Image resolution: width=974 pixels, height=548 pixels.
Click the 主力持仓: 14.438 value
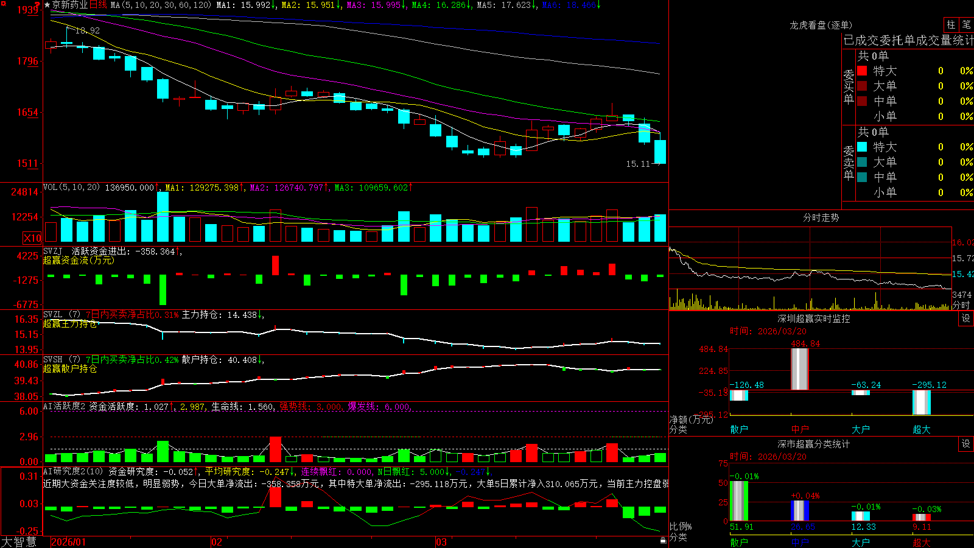click(219, 315)
